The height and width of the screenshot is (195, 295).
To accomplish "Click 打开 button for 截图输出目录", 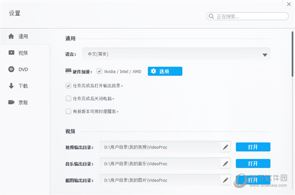I will click(x=253, y=180).
